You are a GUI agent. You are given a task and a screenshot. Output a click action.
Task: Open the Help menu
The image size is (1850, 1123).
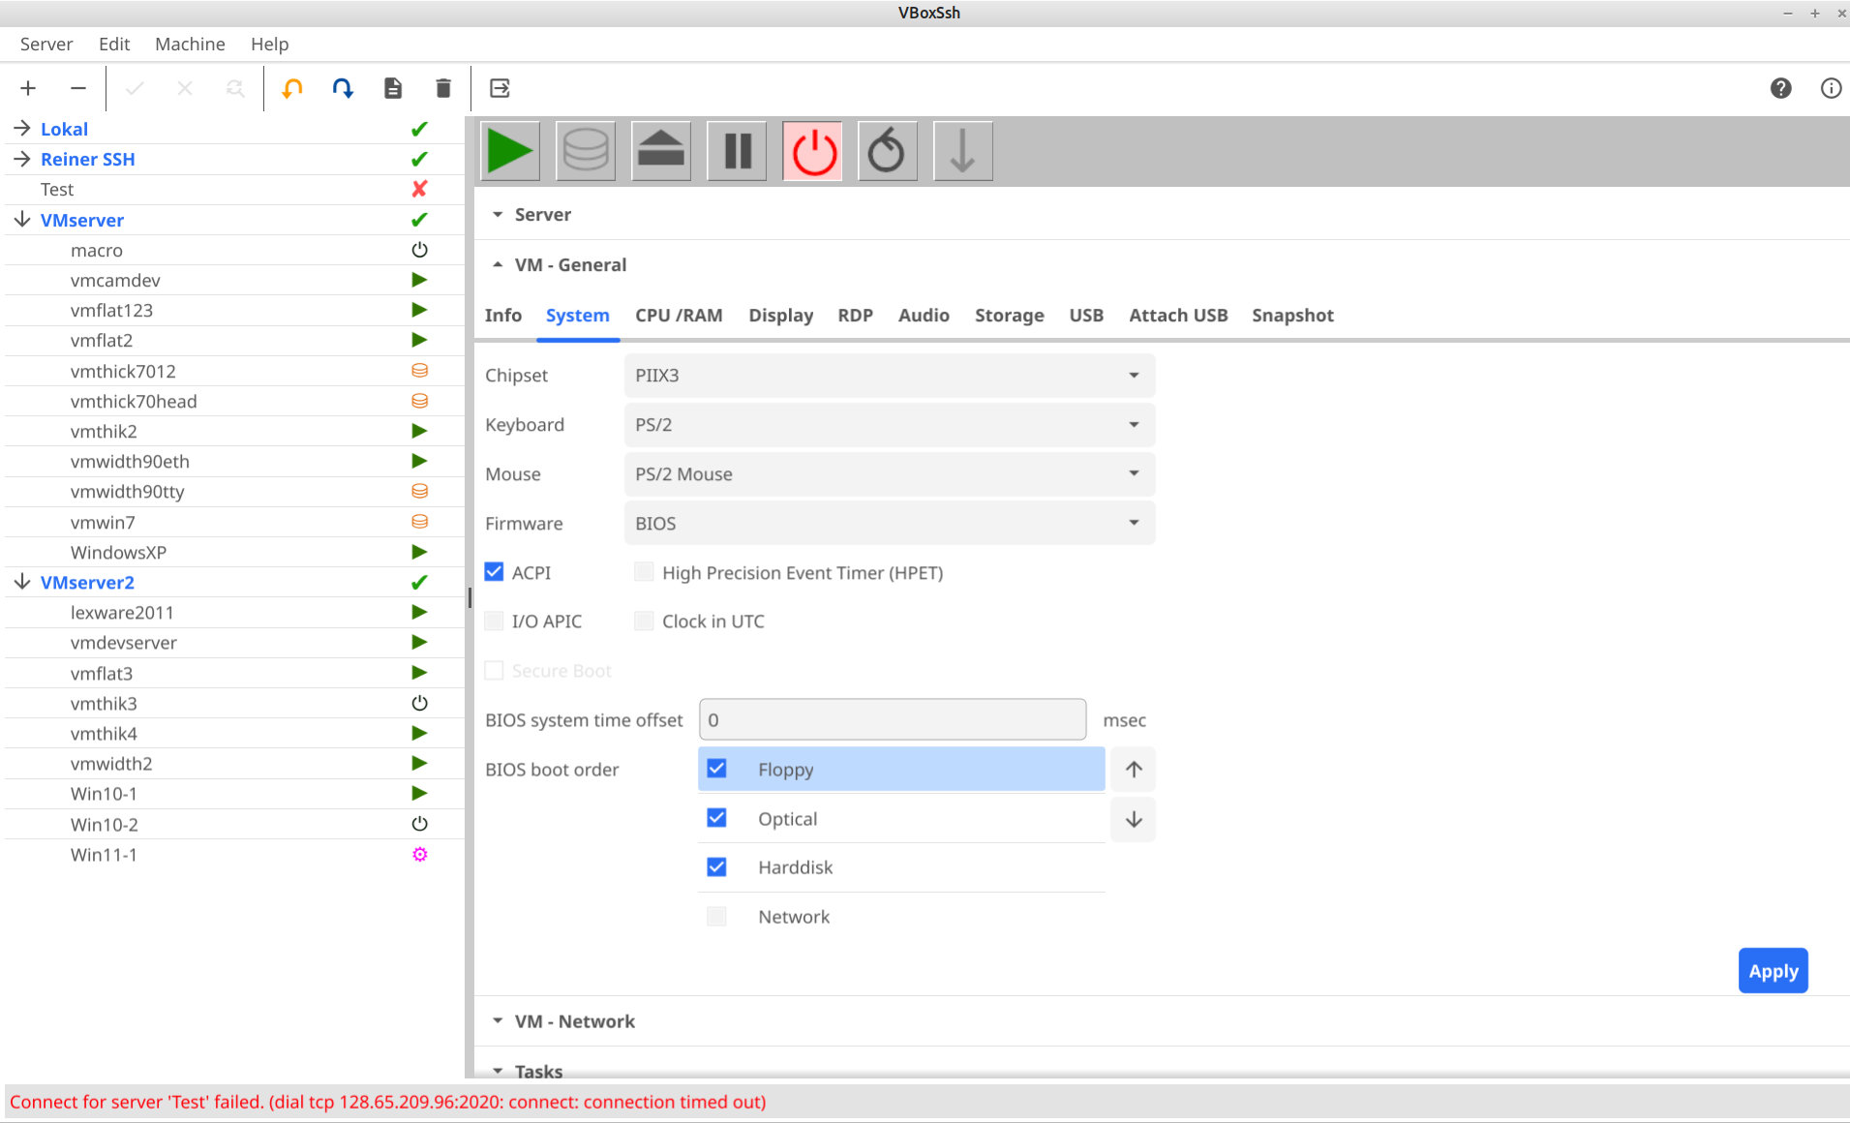click(269, 44)
